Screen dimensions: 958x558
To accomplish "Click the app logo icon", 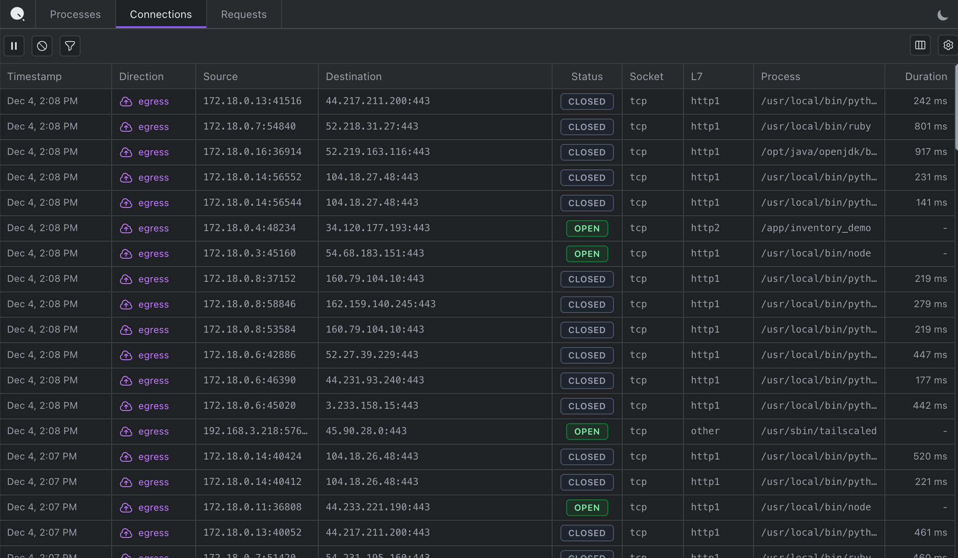I will pyautogui.click(x=18, y=14).
